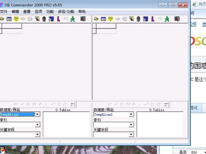Click the trash can delete icon in left toolbar
This screenshot has height=154, width=206.
coord(44,19)
